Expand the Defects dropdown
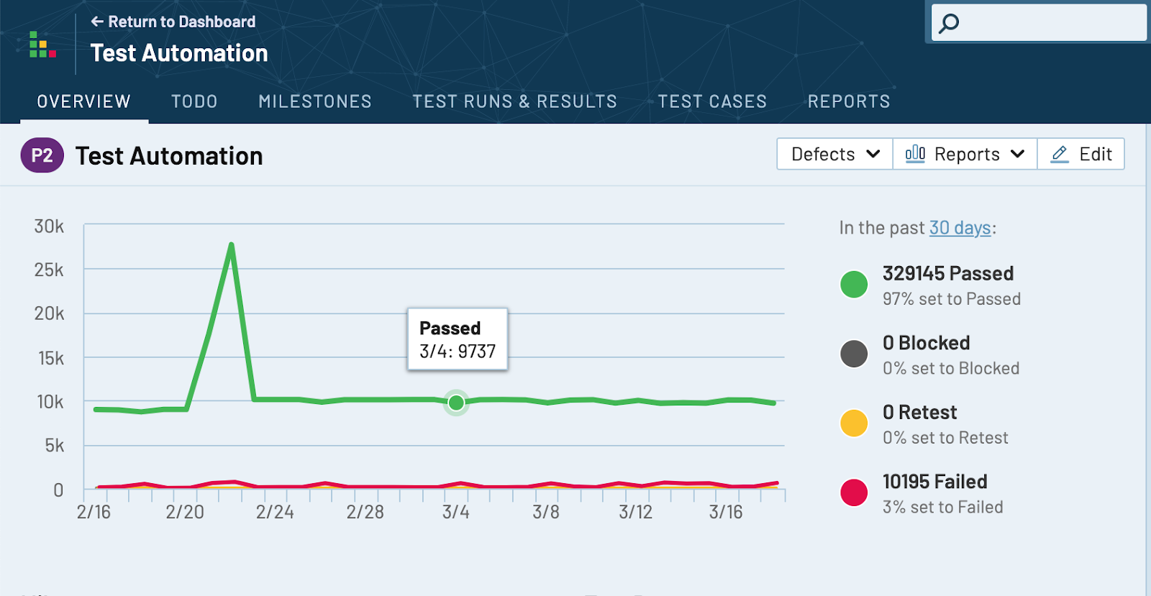The height and width of the screenshot is (596, 1151). point(834,154)
